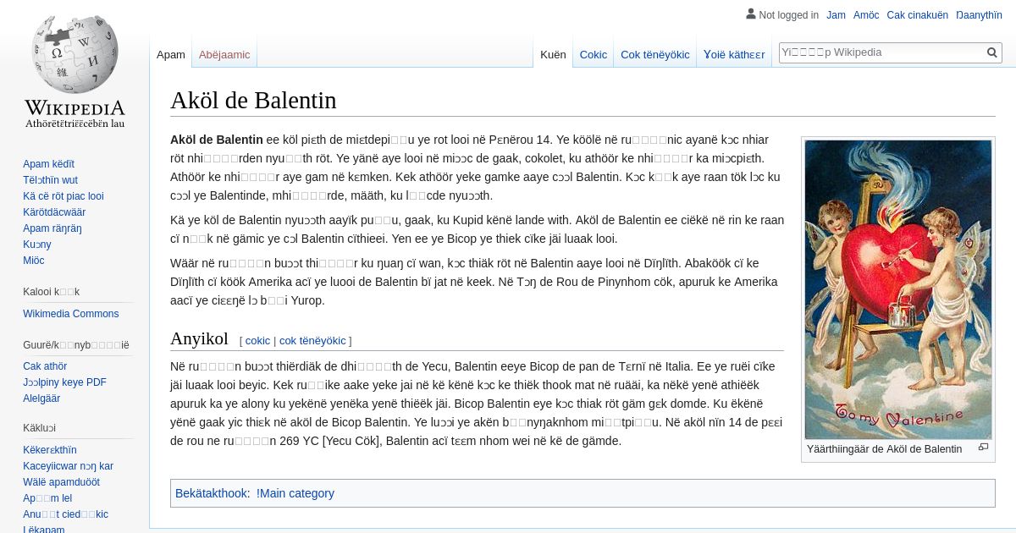Enlarge the Valentine image via caption icon
Viewport: 1016px width, 533px height.
[983, 448]
